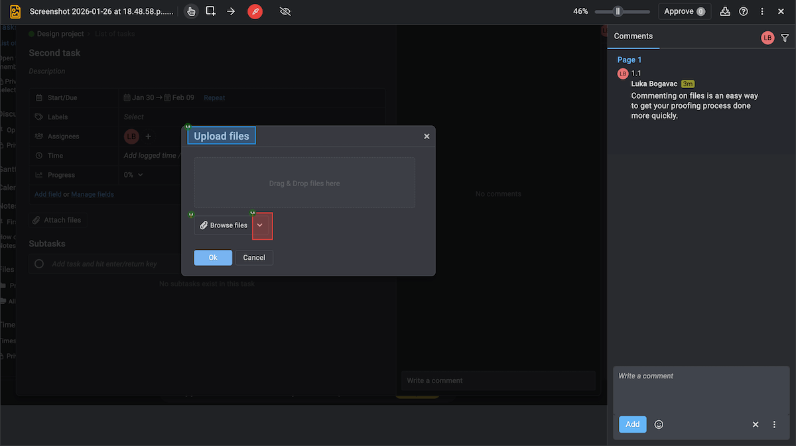Download the proof file

coord(724,11)
